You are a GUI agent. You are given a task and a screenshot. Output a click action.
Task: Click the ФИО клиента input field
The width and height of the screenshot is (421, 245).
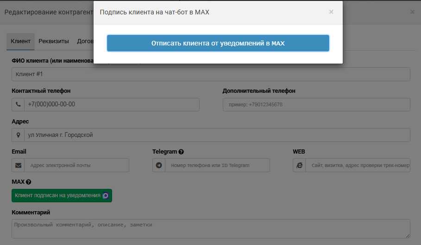point(211,74)
